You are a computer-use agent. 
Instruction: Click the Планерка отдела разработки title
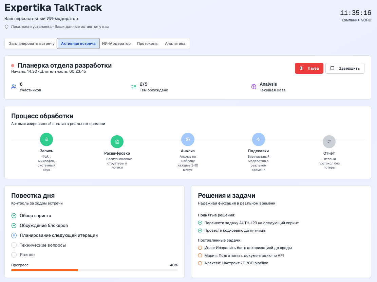point(65,65)
